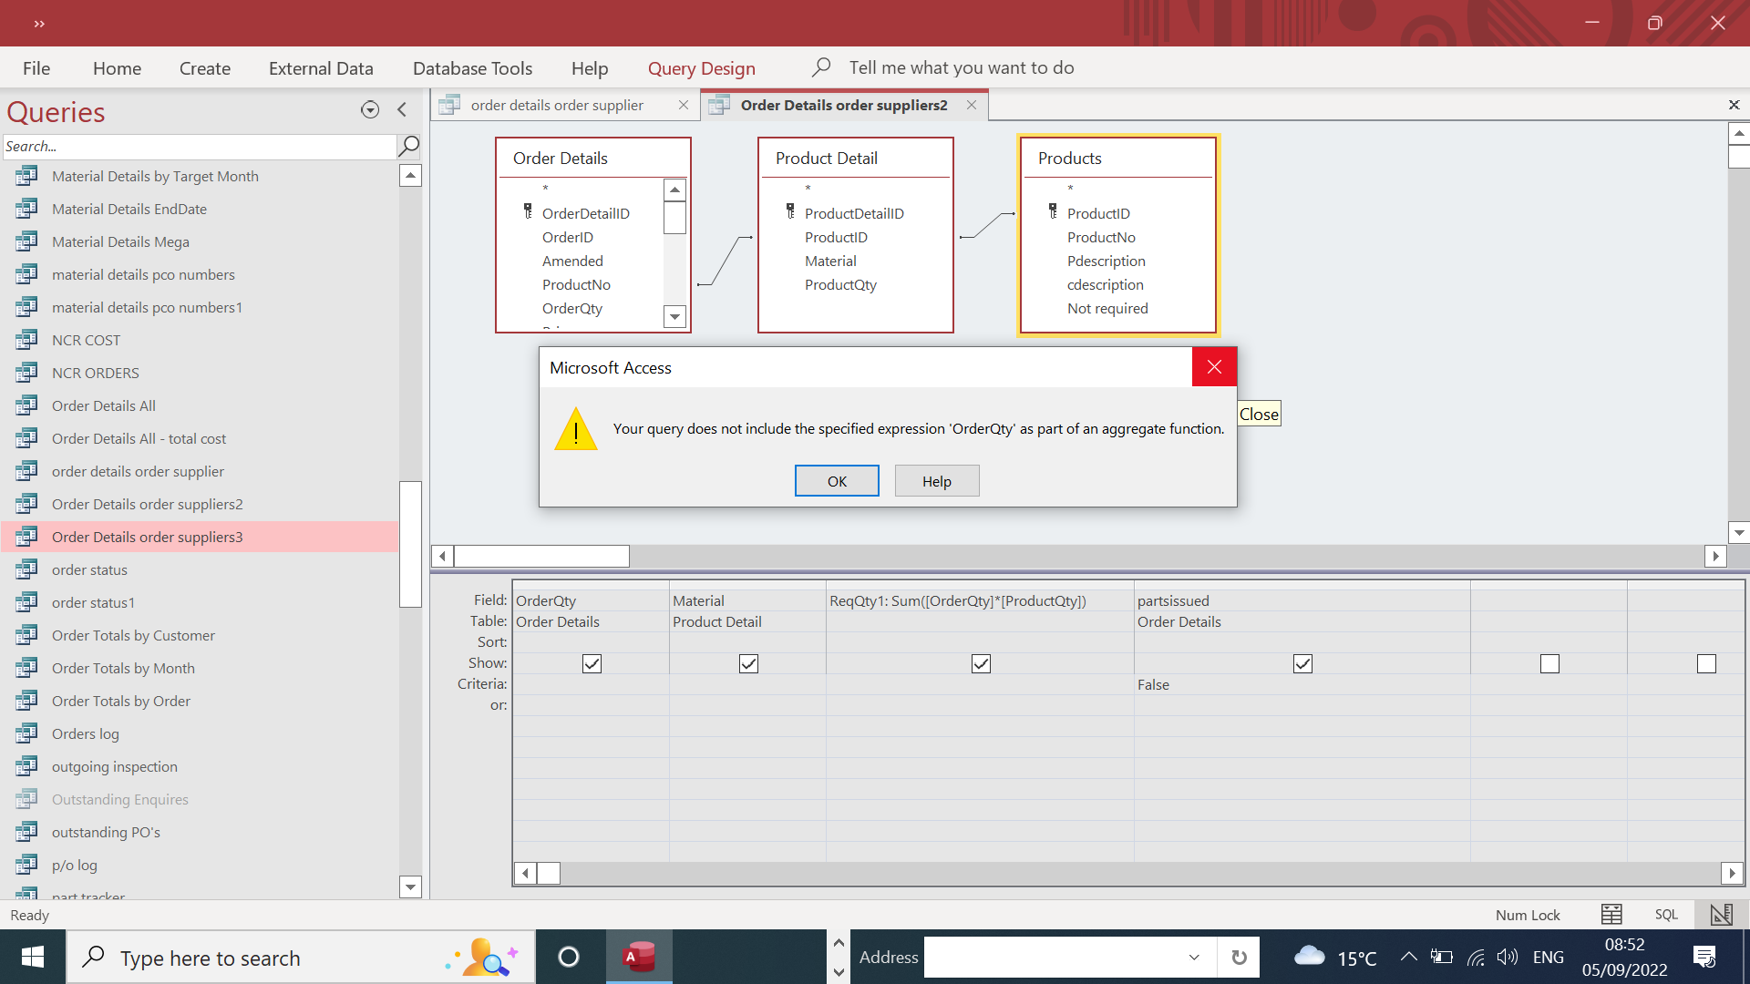Open the Help ribbon tab
The image size is (1750, 984).
click(590, 68)
